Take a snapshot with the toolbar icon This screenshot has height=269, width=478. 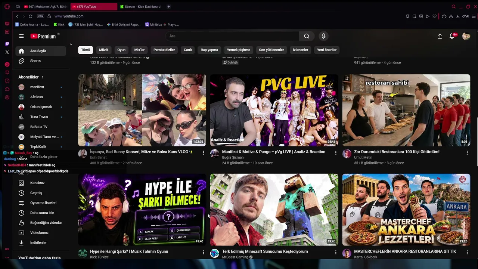pyautogui.click(x=414, y=16)
